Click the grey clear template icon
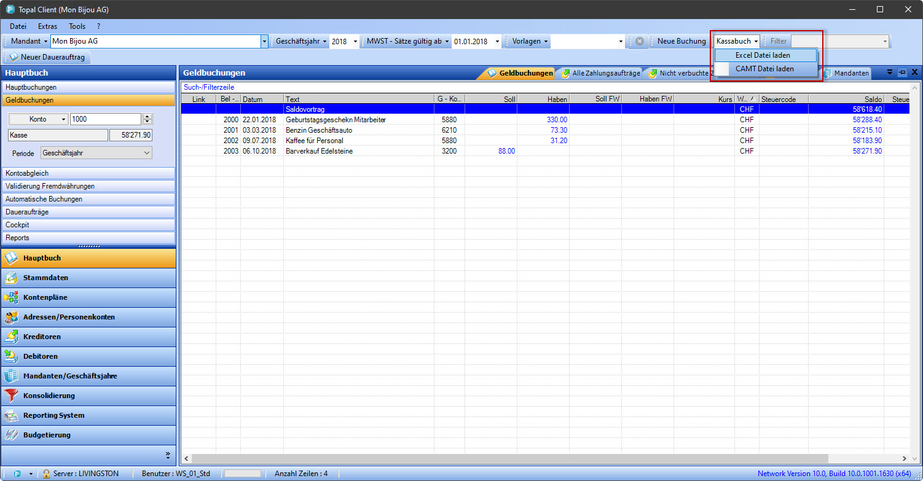This screenshot has width=923, height=481. point(639,41)
